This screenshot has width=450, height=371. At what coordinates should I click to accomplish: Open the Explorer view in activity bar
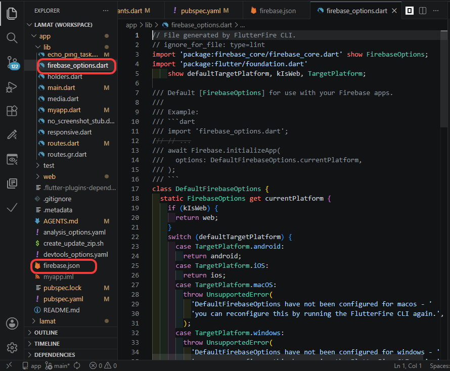click(12, 14)
